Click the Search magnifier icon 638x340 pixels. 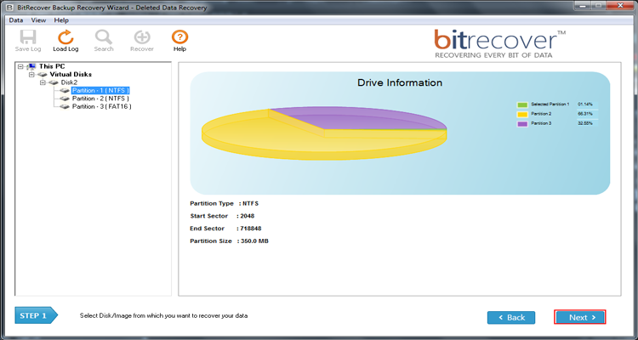104,37
